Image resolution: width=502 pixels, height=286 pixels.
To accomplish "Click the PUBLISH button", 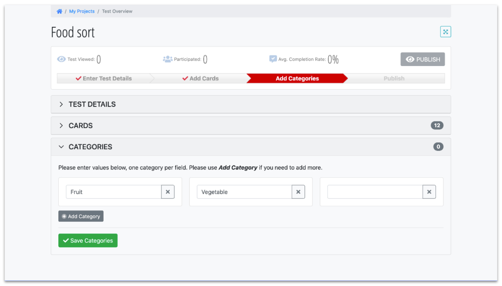I will (x=422, y=59).
